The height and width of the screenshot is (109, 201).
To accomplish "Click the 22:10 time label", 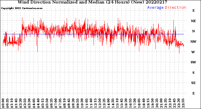I will pyautogui.click(x=170, y=103).
